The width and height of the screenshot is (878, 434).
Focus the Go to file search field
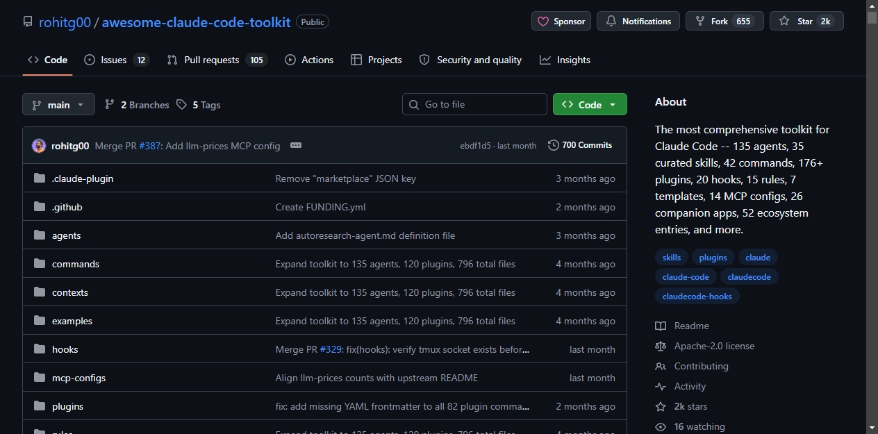(x=474, y=104)
